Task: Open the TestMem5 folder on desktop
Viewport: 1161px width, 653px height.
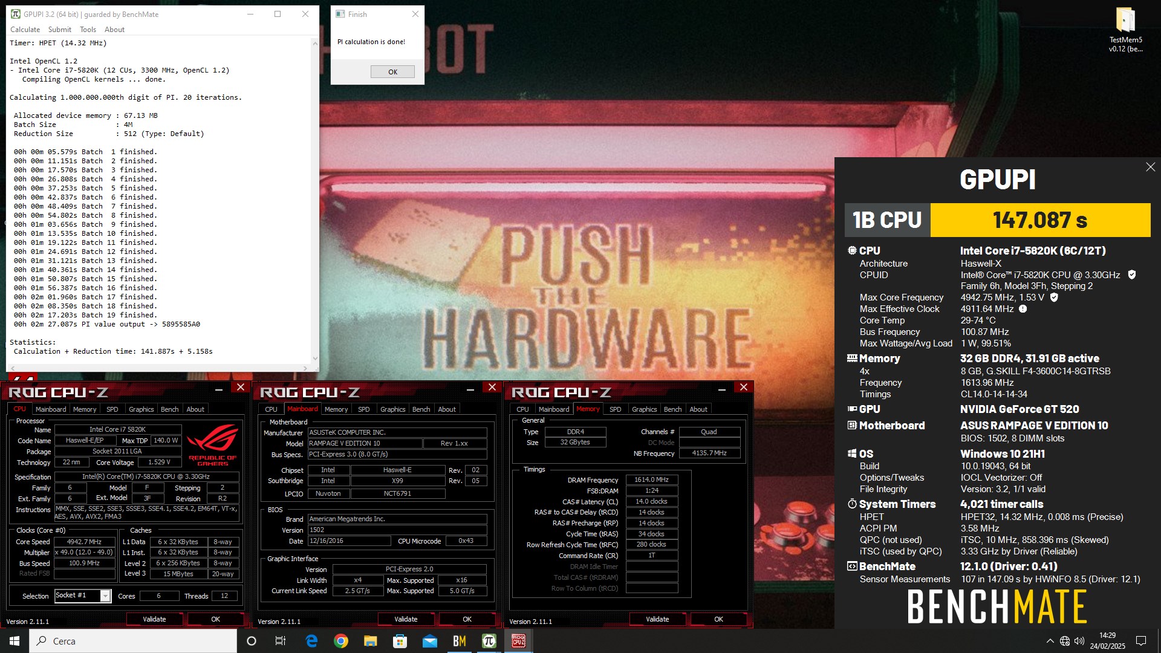Action: click(x=1125, y=30)
